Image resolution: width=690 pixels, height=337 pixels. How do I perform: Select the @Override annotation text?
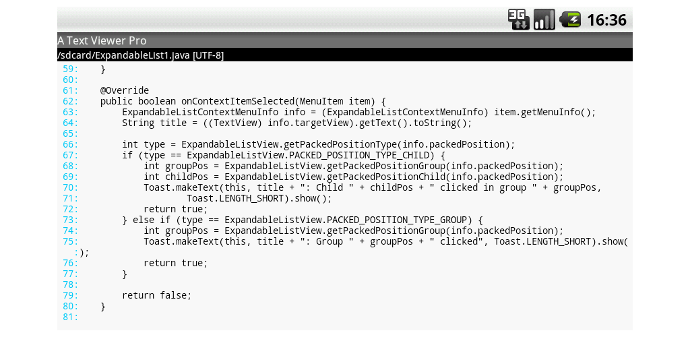pyautogui.click(x=125, y=90)
